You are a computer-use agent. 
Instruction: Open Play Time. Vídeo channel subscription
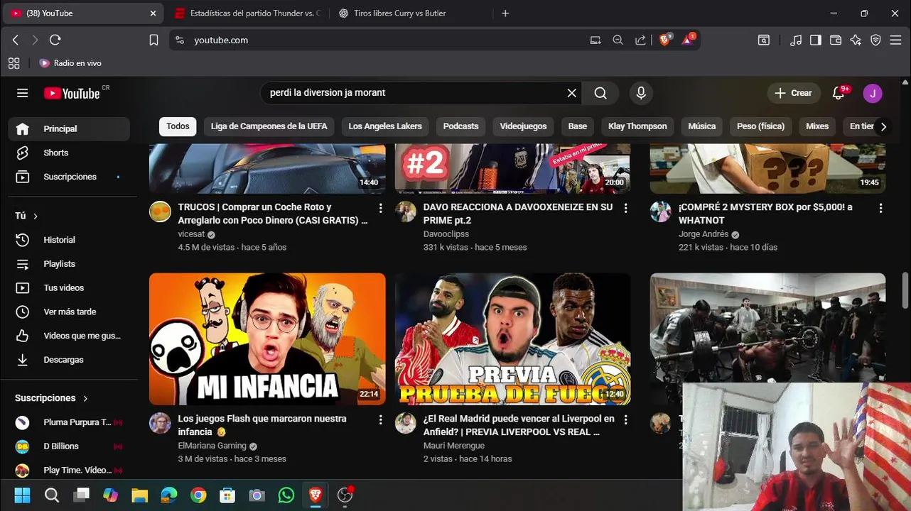click(69, 470)
